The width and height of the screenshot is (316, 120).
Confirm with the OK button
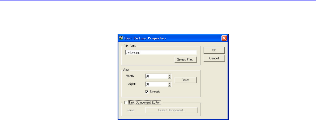[214, 50]
